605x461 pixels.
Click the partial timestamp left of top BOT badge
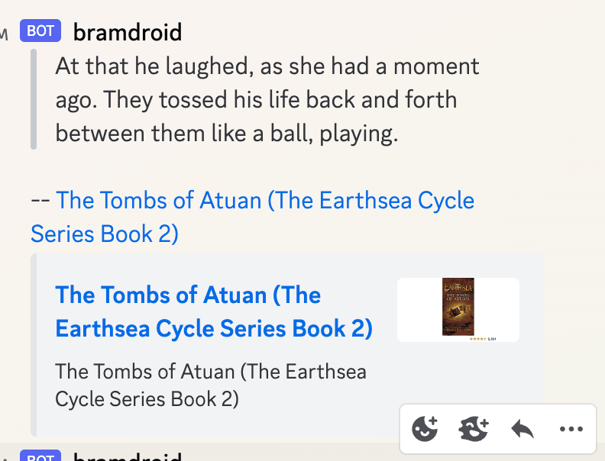click(5, 33)
